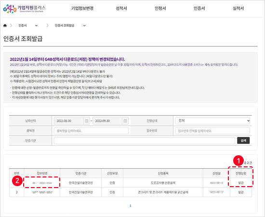Focus the 접수번호 input field
Image resolution: width=265 pixels, height=217 pixels.
click(x=212, y=131)
